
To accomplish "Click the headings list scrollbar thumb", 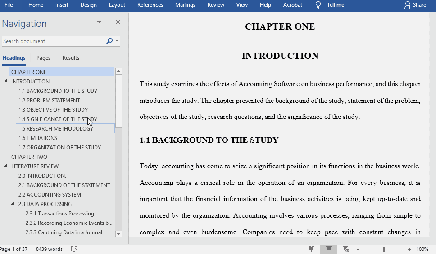I will (x=119, y=101).
